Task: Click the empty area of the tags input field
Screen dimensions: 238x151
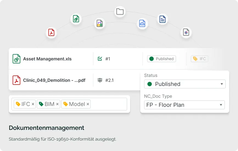Action: (109, 104)
